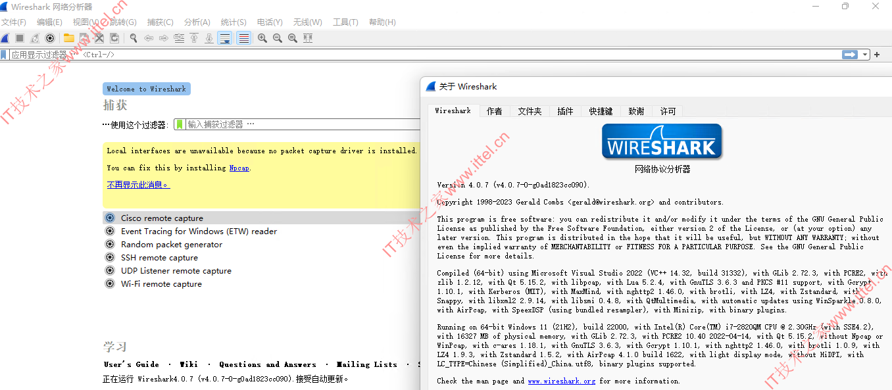Go to a specified packet from the toolbar
This screenshot has width=892, height=390.
179,38
